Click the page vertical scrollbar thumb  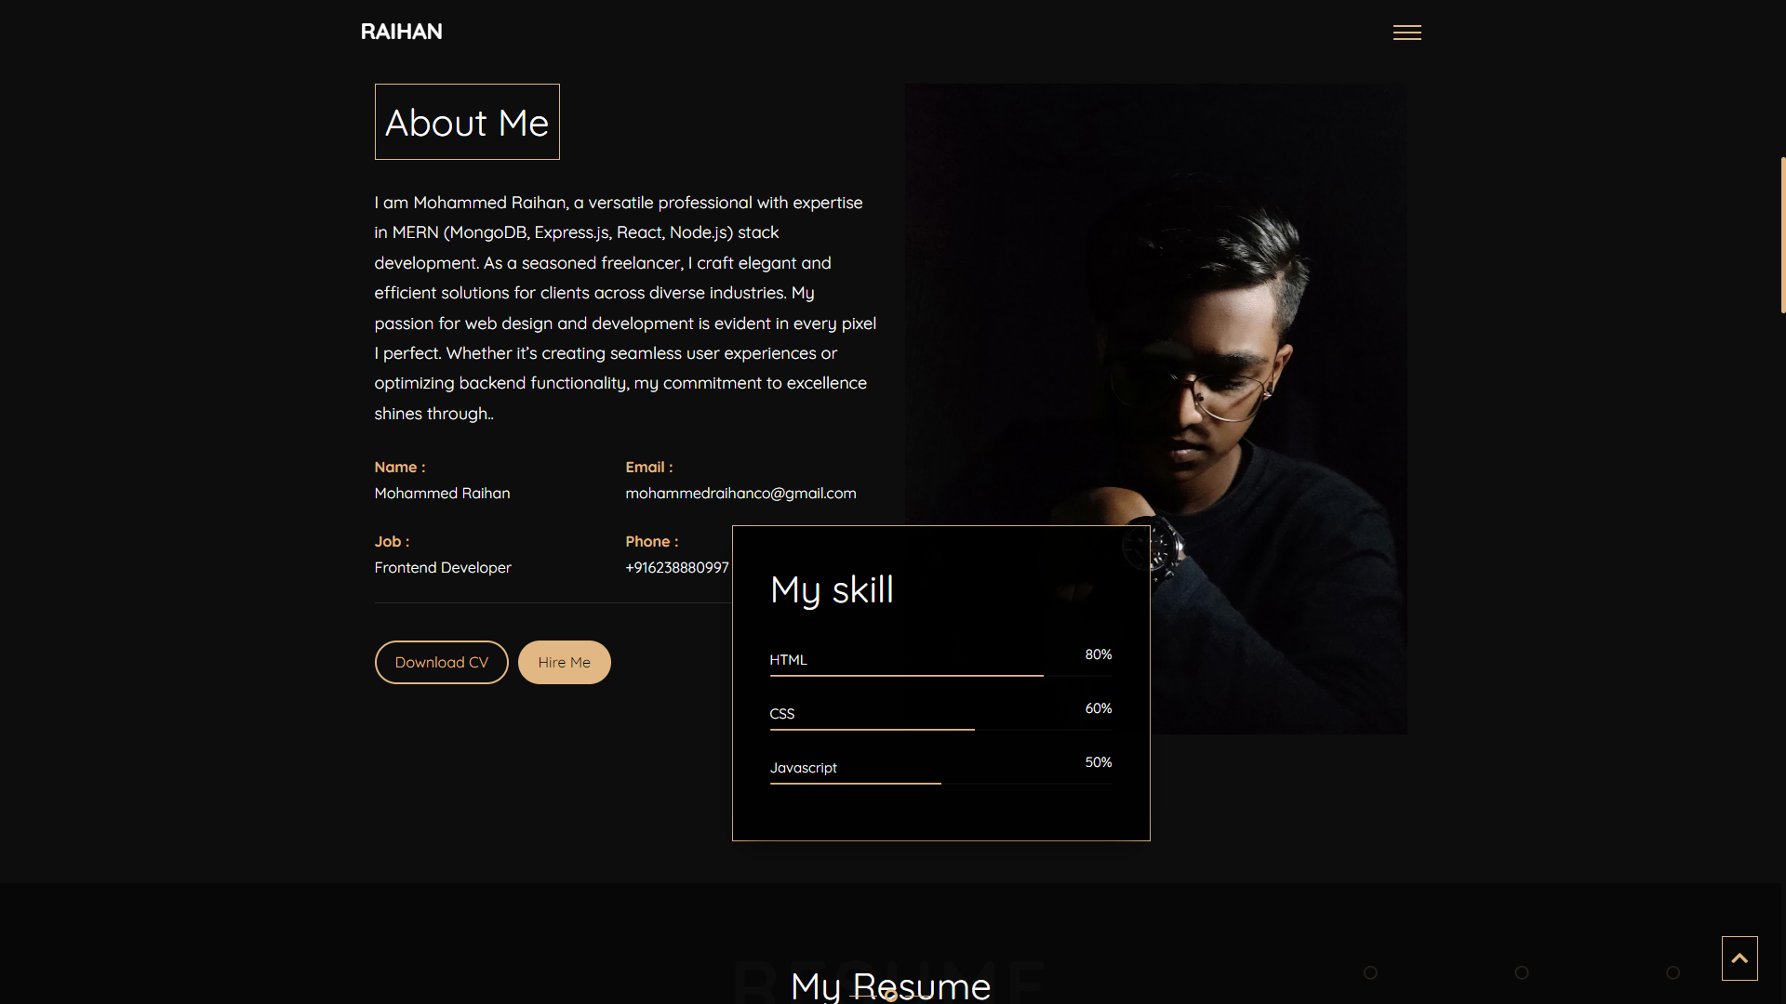pyautogui.click(x=1782, y=234)
